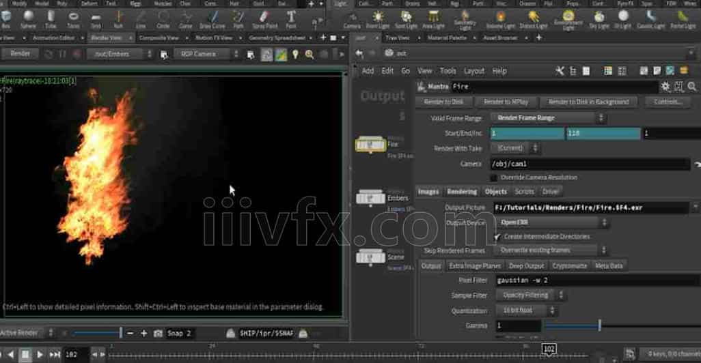This screenshot has height=363, width=701.
Task: Select the Font shelf tool
Action: [291, 19]
